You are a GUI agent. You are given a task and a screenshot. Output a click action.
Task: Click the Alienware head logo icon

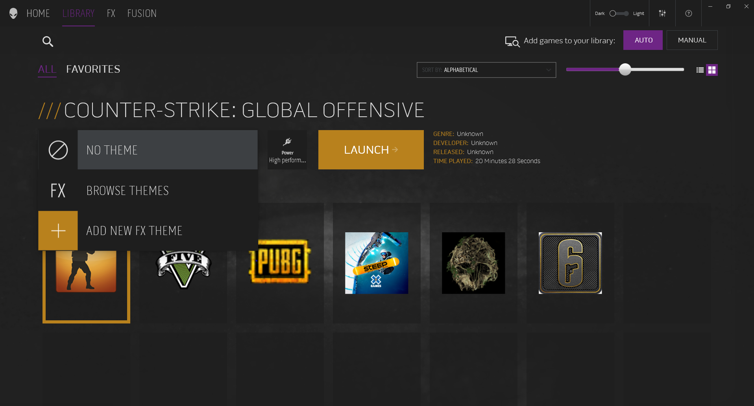[x=13, y=13]
